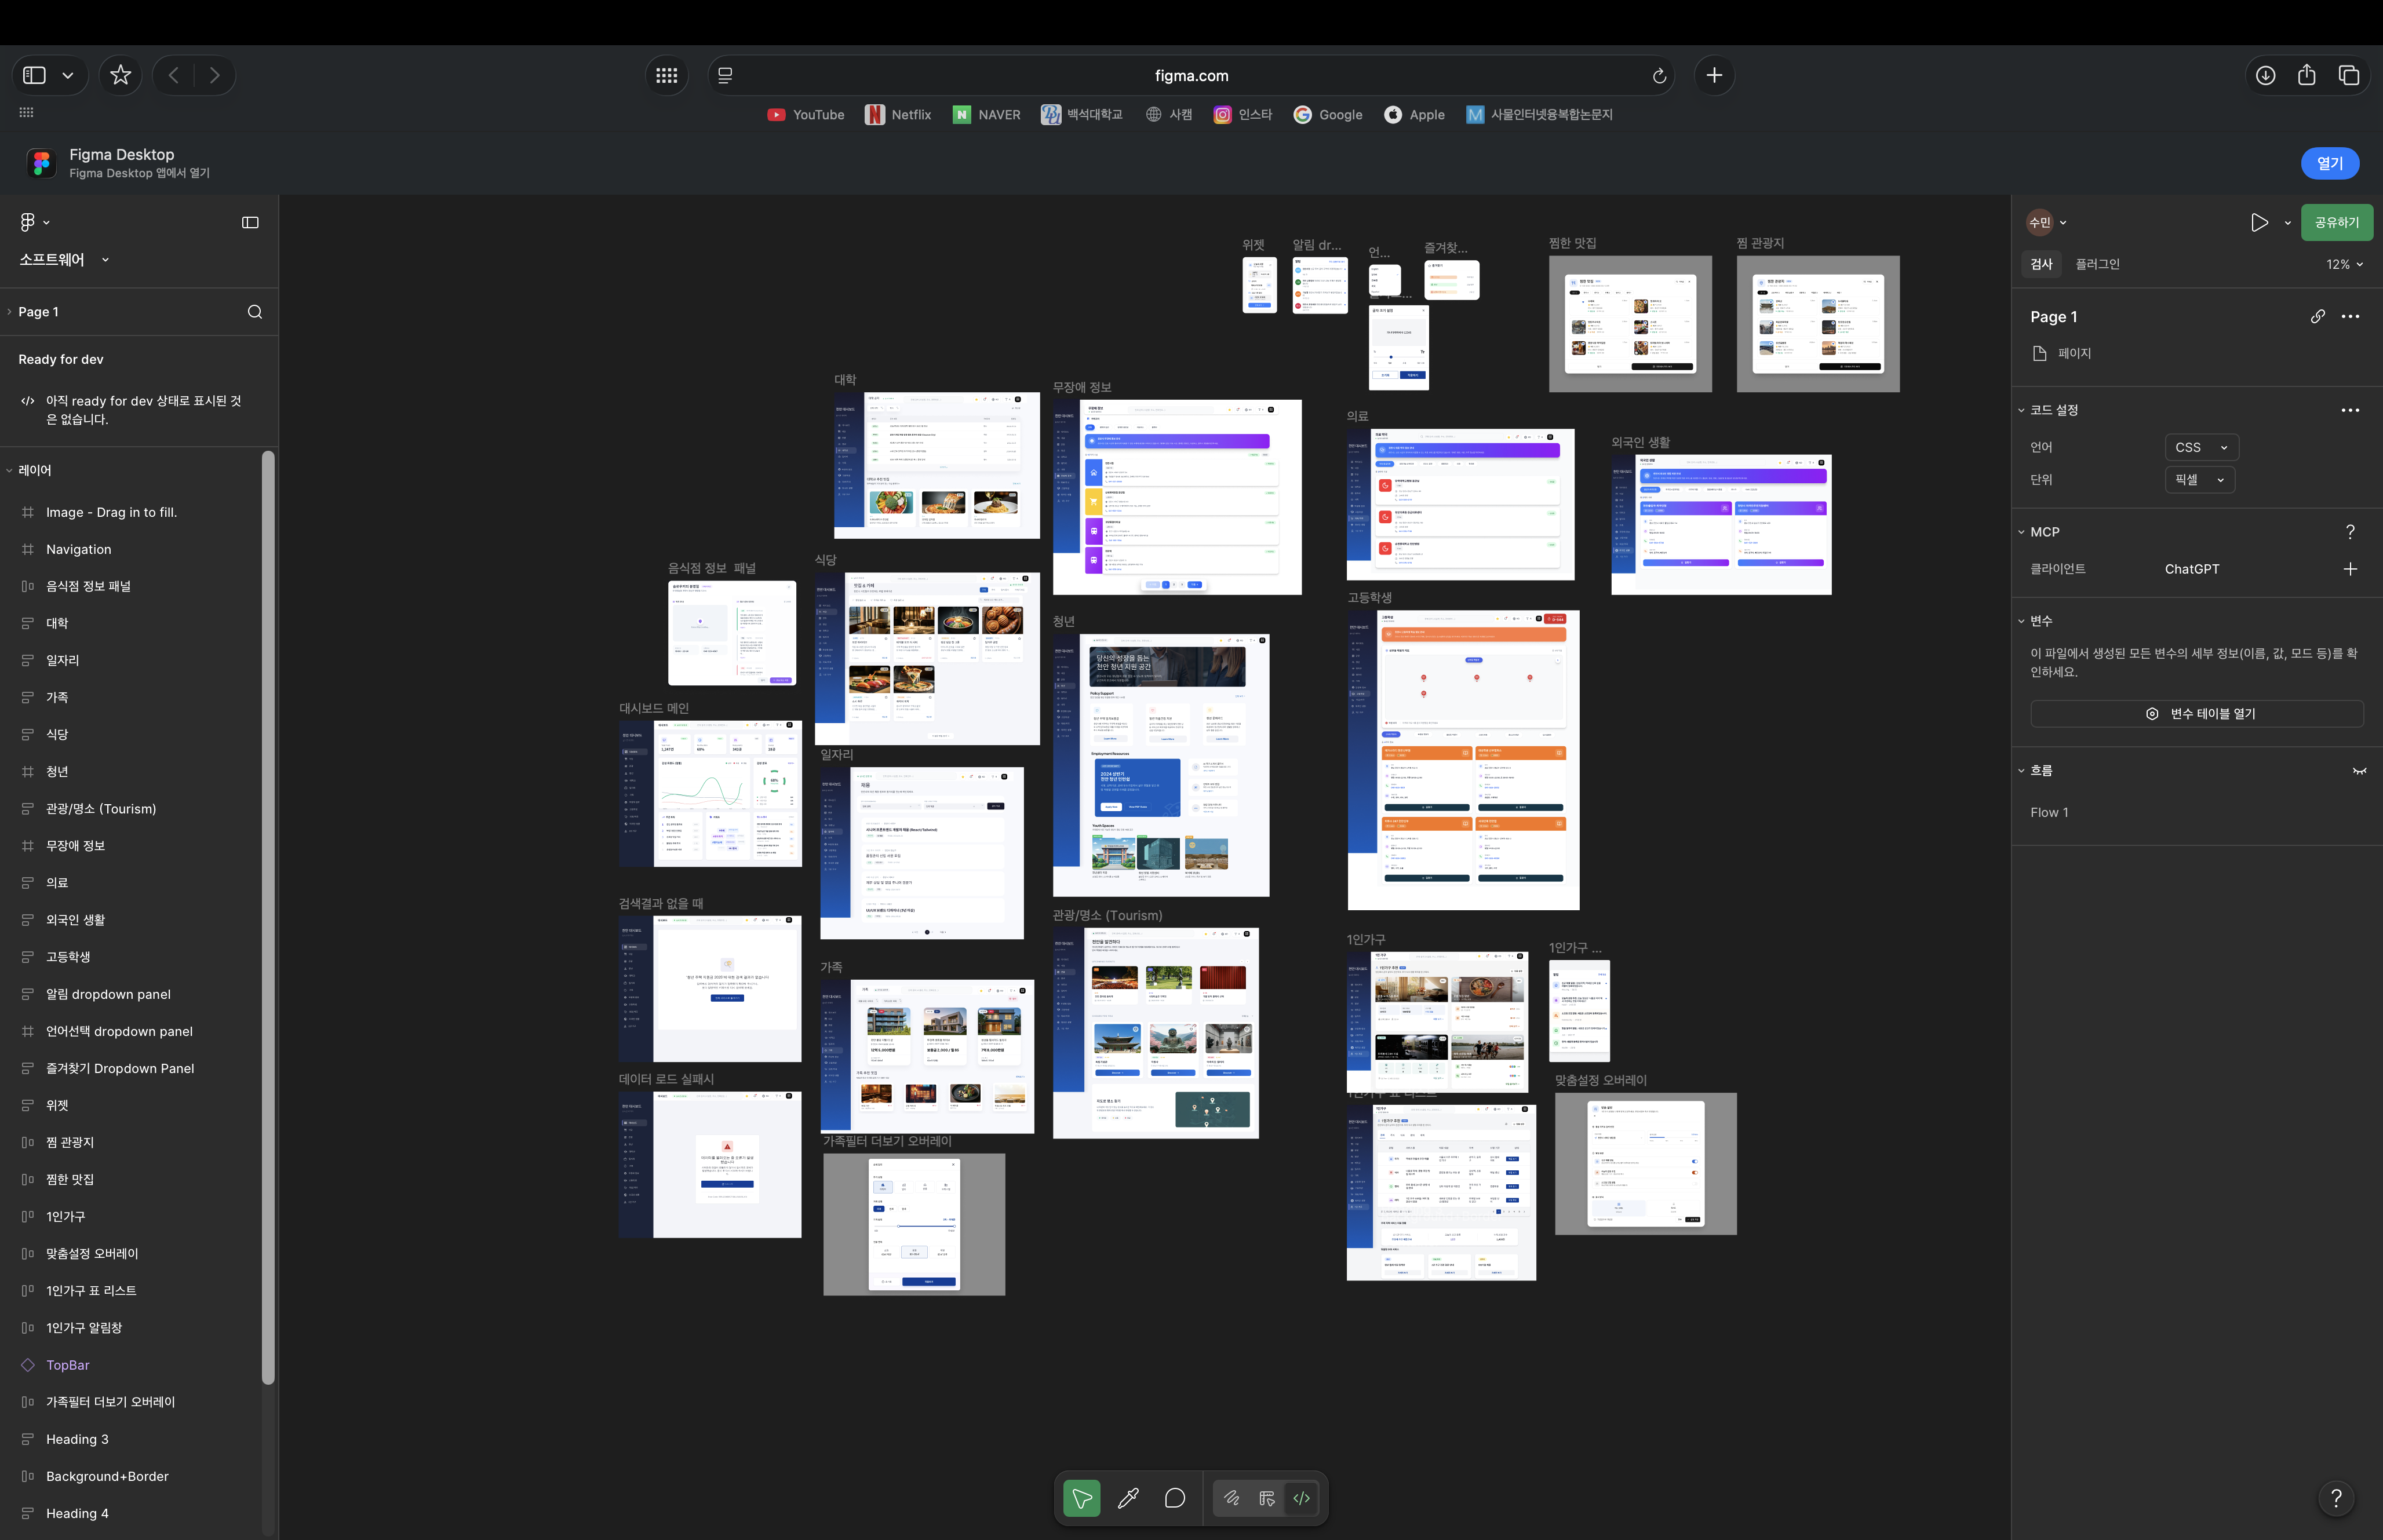This screenshot has width=2383, height=1540.
Task: Toggle Safari sidebar icon
Action: (34, 75)
